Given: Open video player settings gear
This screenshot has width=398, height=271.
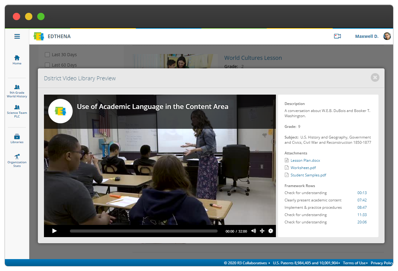Looking at the screenshot, I should pos(270,231).
